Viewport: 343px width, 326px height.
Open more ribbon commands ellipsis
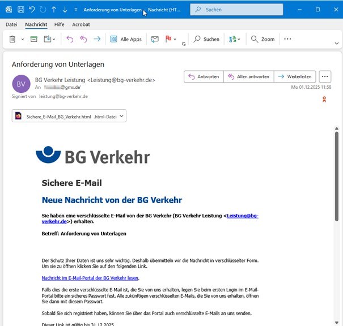click(x=287, y=39)
